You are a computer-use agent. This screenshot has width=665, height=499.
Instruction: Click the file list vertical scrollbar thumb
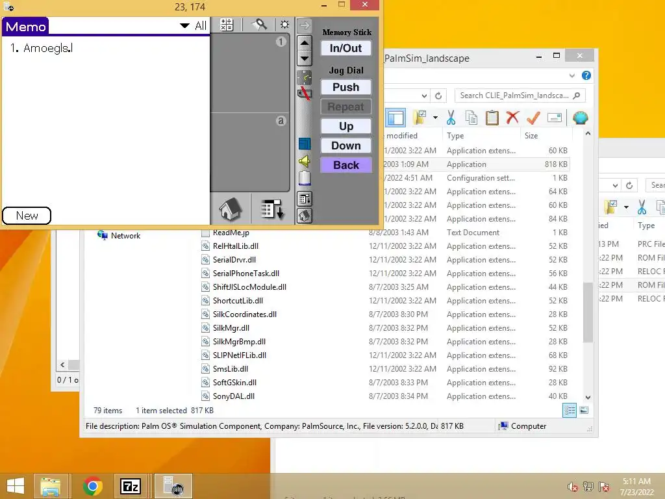pyautogui.click(x=587, y=312)
